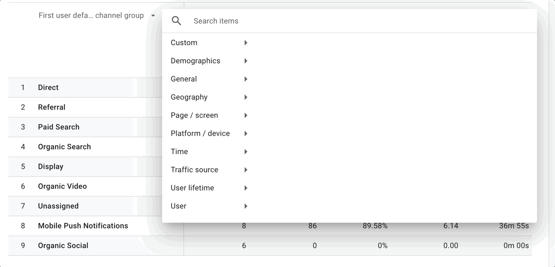Select the Organic Social row
Screen dimensions: 555x267
coord(63,246)
